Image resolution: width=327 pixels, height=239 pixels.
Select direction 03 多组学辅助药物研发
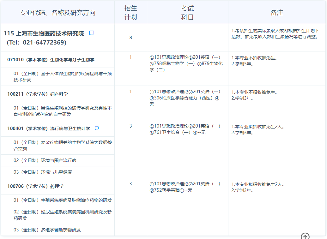coord(47,230)
